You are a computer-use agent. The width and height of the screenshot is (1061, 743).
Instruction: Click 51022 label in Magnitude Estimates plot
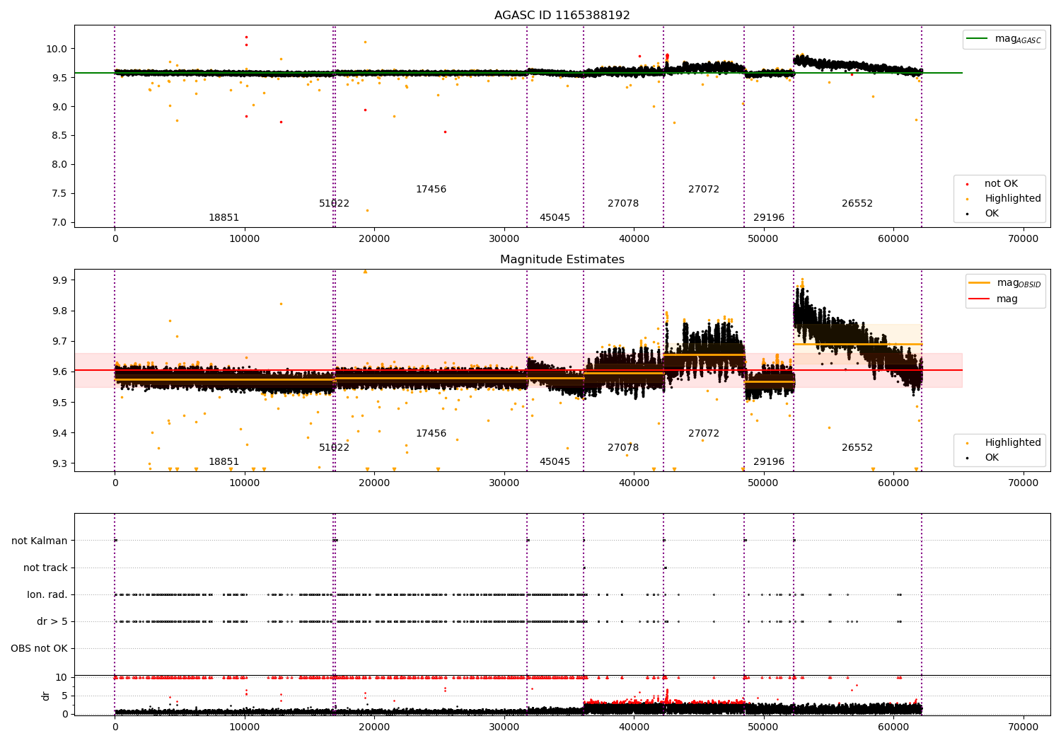click(x=334, y=448)
